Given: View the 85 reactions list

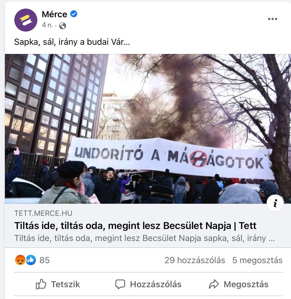Looking at the screenshot, I should [x=44, y=260].
